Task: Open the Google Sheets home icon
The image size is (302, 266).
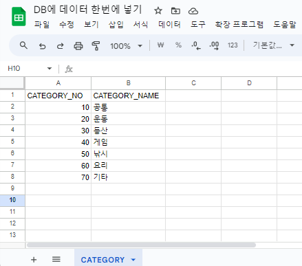Action: (x=19, y=16)
